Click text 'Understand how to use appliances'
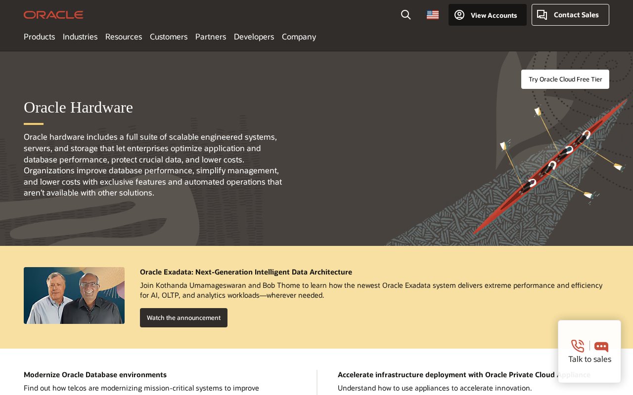Viewport: 633px width, 395px height. click(435, 388)
